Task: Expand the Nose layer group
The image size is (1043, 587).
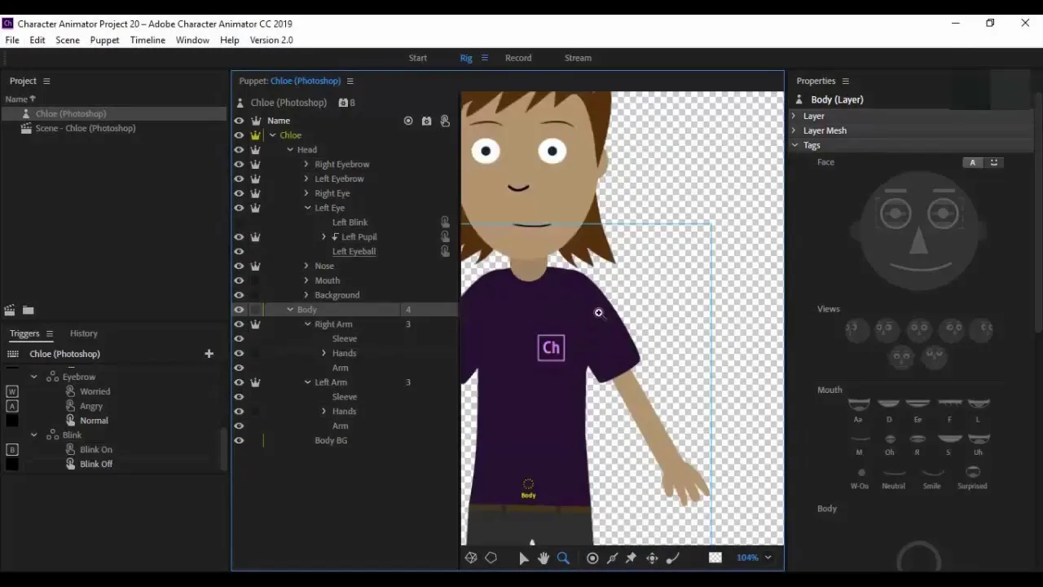Action: tap(306, 265)
